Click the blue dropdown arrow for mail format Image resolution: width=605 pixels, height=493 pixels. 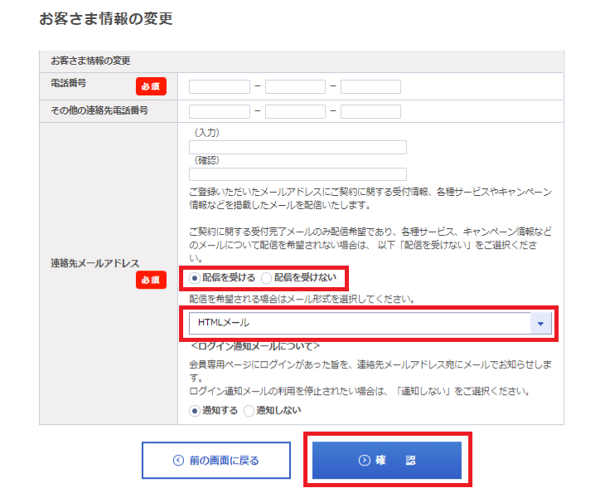[541, 324]
